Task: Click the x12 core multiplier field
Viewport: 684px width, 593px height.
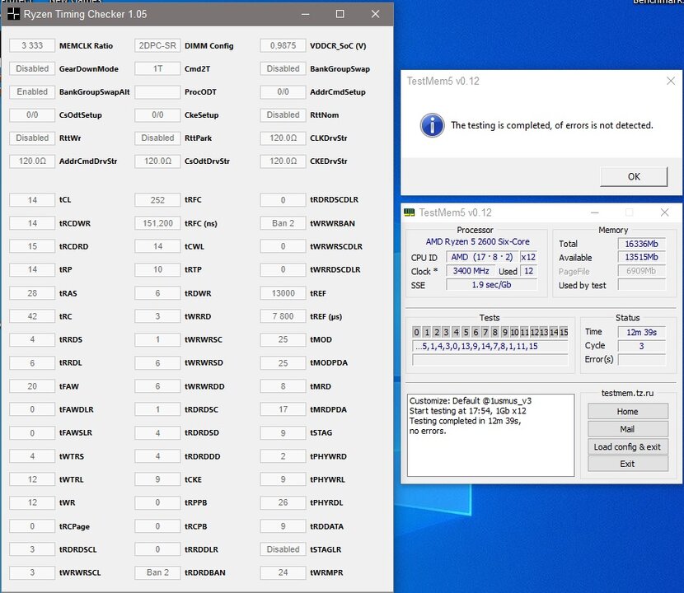Action: click(x=528, y=257)
